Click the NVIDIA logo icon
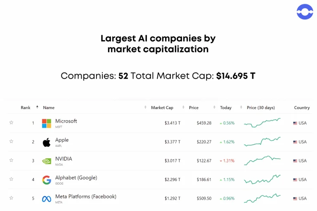The height and width of the screenshot is (211, 317). [x=47, y=161]
